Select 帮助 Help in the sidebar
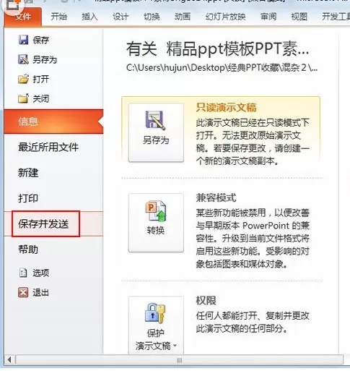The height and width of the screenshot is (371, 350). point(28,250)
